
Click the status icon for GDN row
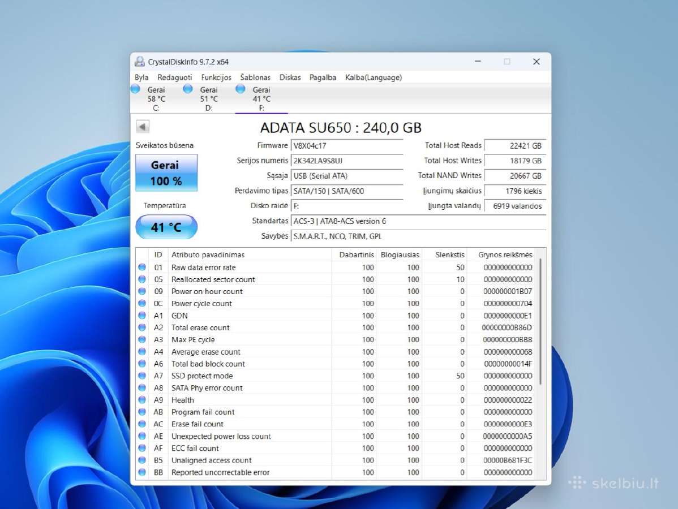click(142, 316)
